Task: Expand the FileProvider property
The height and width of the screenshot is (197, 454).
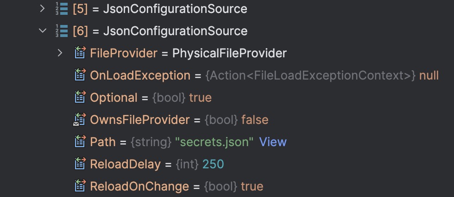Action: [x=60, y=53]
